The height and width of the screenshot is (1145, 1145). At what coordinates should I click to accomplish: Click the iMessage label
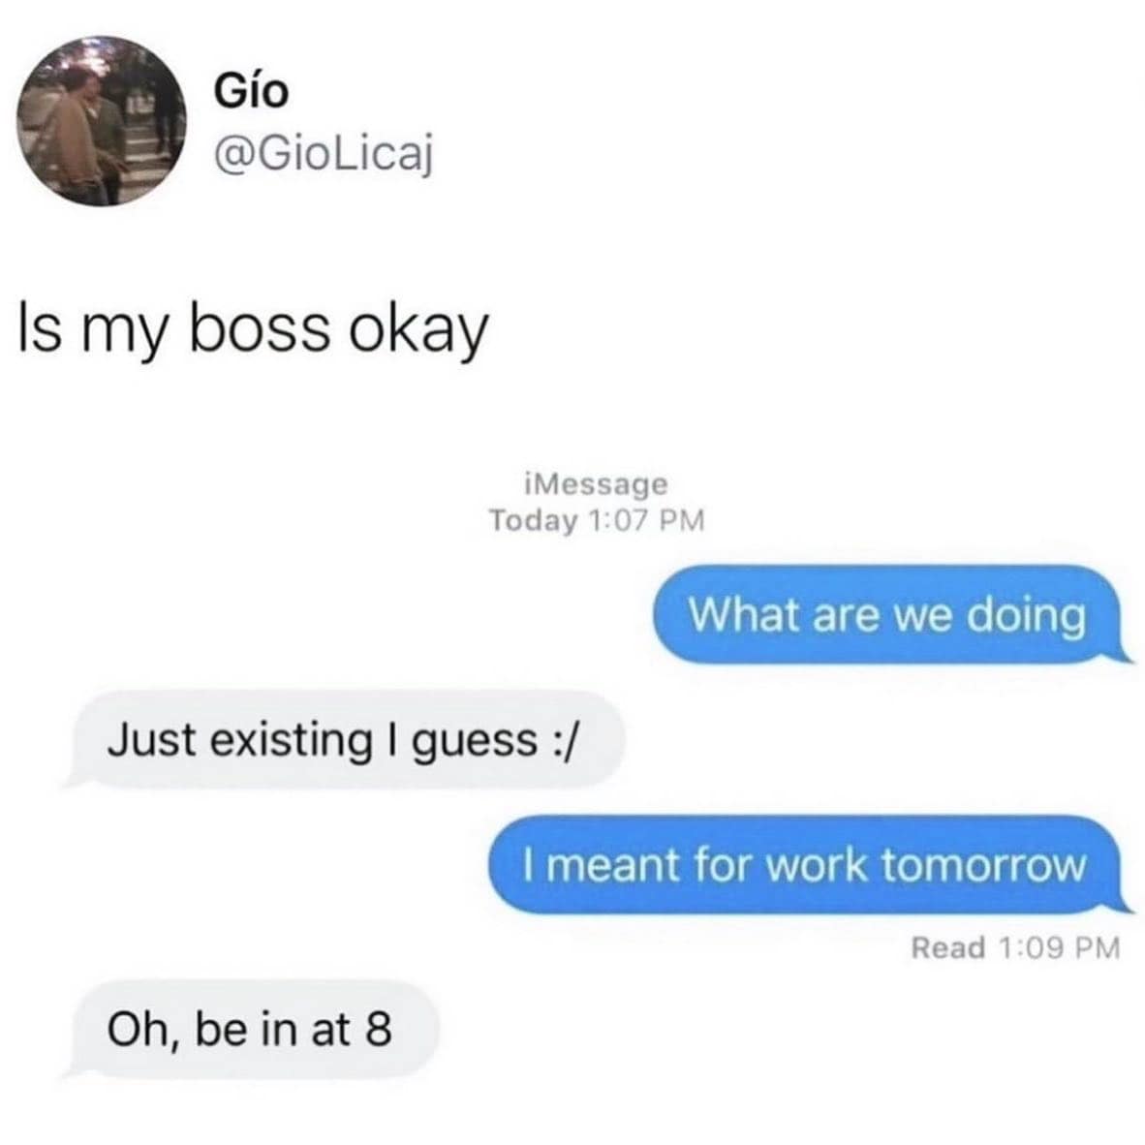596,484
